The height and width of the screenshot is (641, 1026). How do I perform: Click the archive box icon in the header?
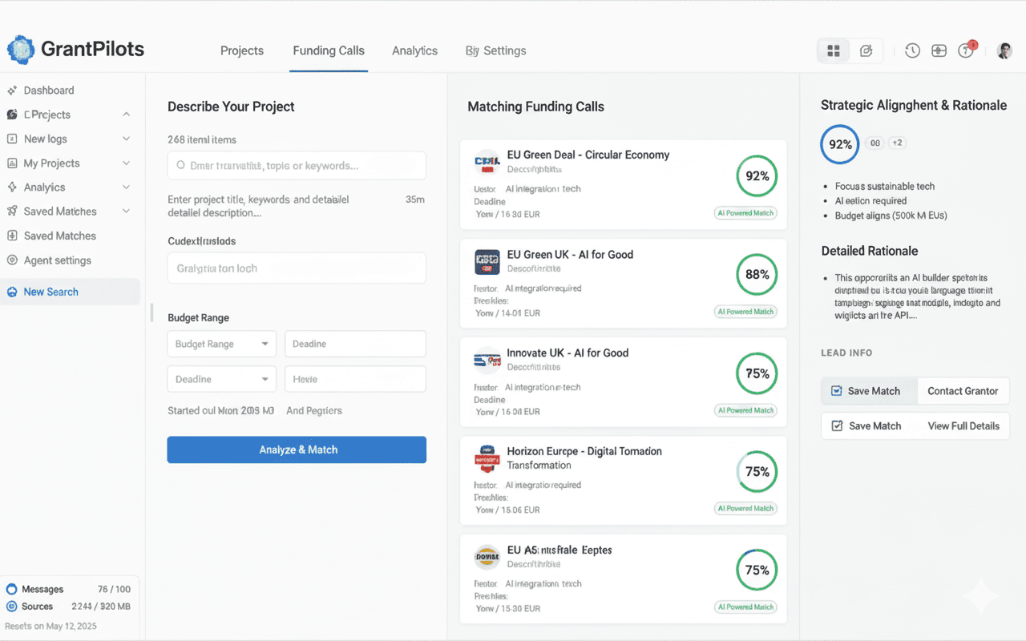click(x=939, y=50)
